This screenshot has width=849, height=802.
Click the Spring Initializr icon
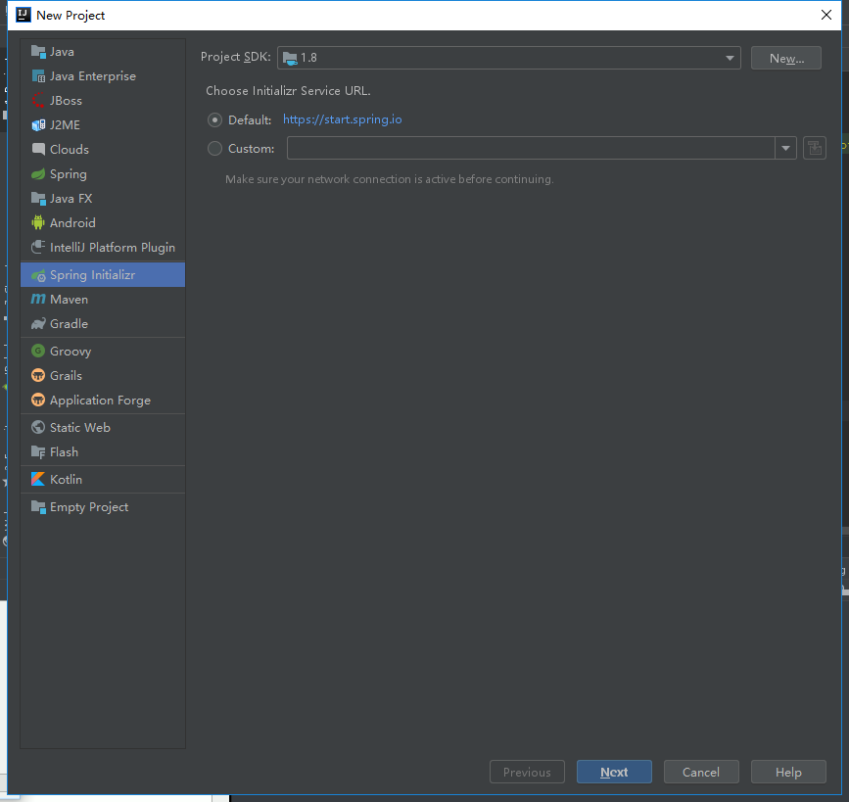coord(38,275)
